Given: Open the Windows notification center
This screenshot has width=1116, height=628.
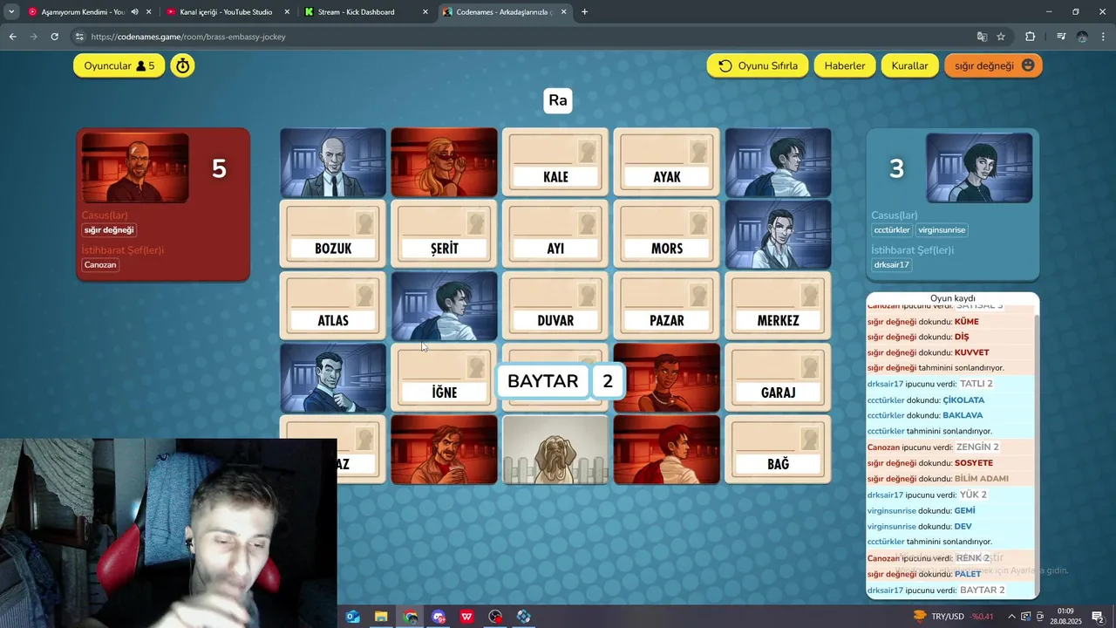Looking at the screenshot, I should pyautogui.click(x=1099, y=617).
